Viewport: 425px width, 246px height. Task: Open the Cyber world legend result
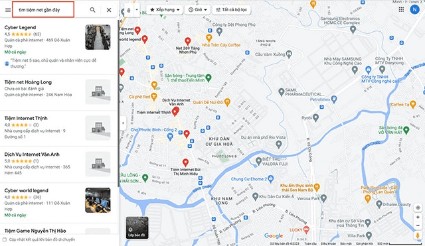coord(59,202)
